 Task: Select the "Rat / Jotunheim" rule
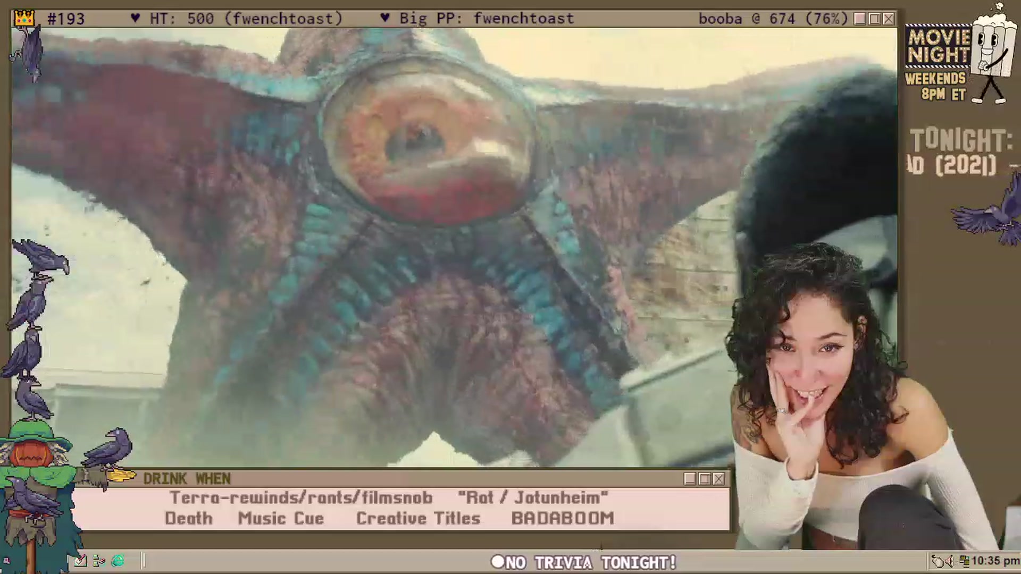click(533, 497)
